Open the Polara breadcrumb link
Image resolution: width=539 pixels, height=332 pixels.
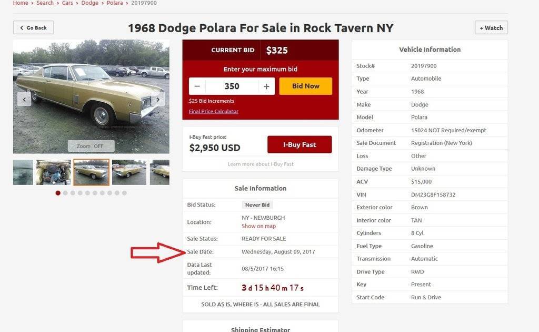(115, 3)
